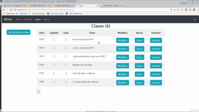Modificar the Breve historia de PHP row
Image resolution: width=199 pixels, height=112 pixels.
click(123, 40)
